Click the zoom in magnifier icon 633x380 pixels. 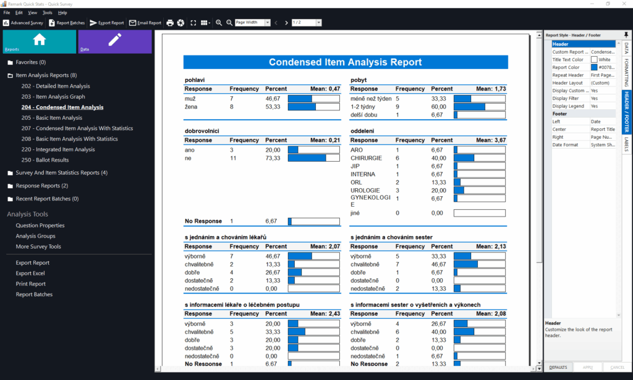click(219, 23)
